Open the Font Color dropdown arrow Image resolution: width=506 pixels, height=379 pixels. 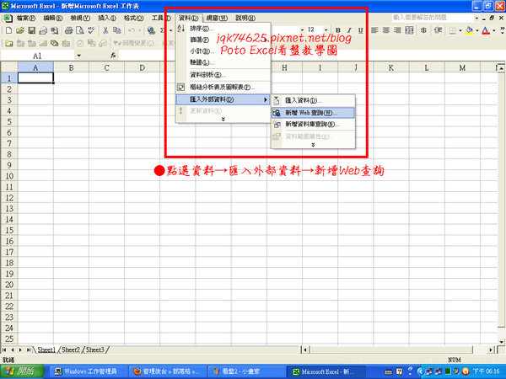[493, 31]
